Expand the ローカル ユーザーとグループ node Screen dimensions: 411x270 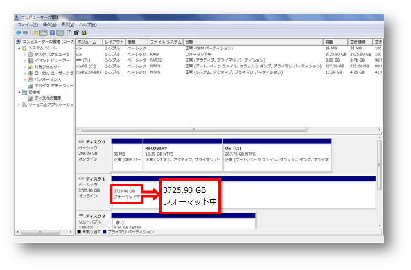click(25, 73)
